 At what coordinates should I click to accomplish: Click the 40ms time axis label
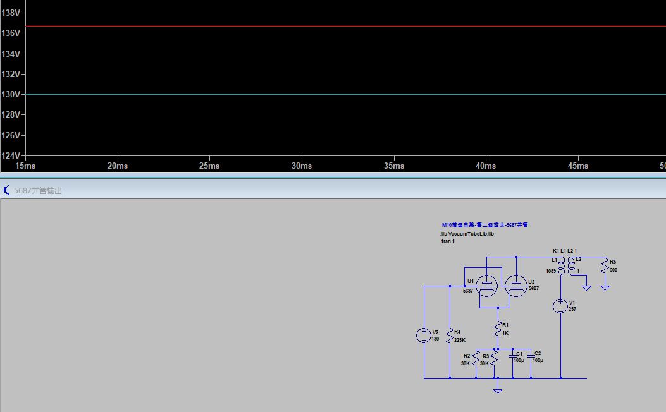[486, 166]
